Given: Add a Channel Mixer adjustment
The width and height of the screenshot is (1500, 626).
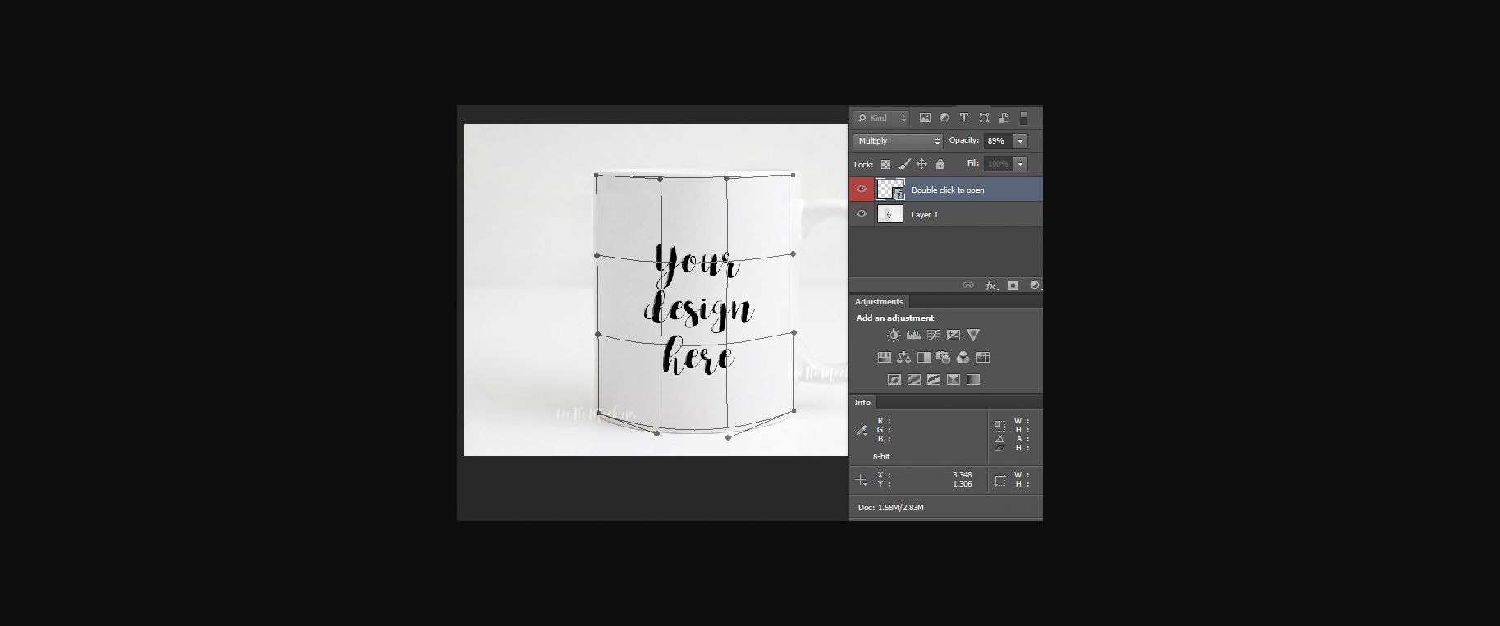Looking at the screenshot, I should pos(963,358).
